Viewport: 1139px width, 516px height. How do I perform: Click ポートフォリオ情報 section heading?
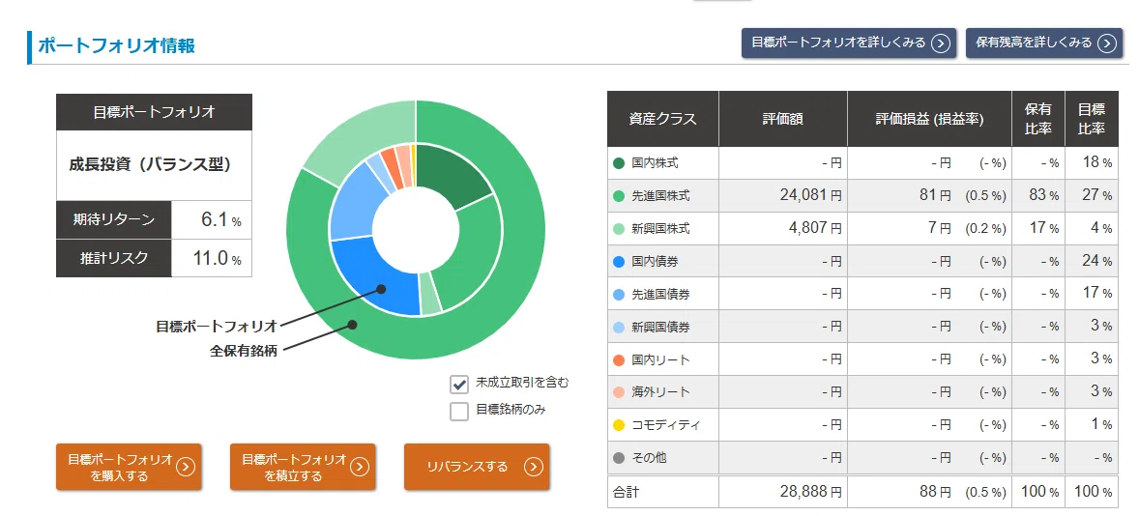[116, 45]
